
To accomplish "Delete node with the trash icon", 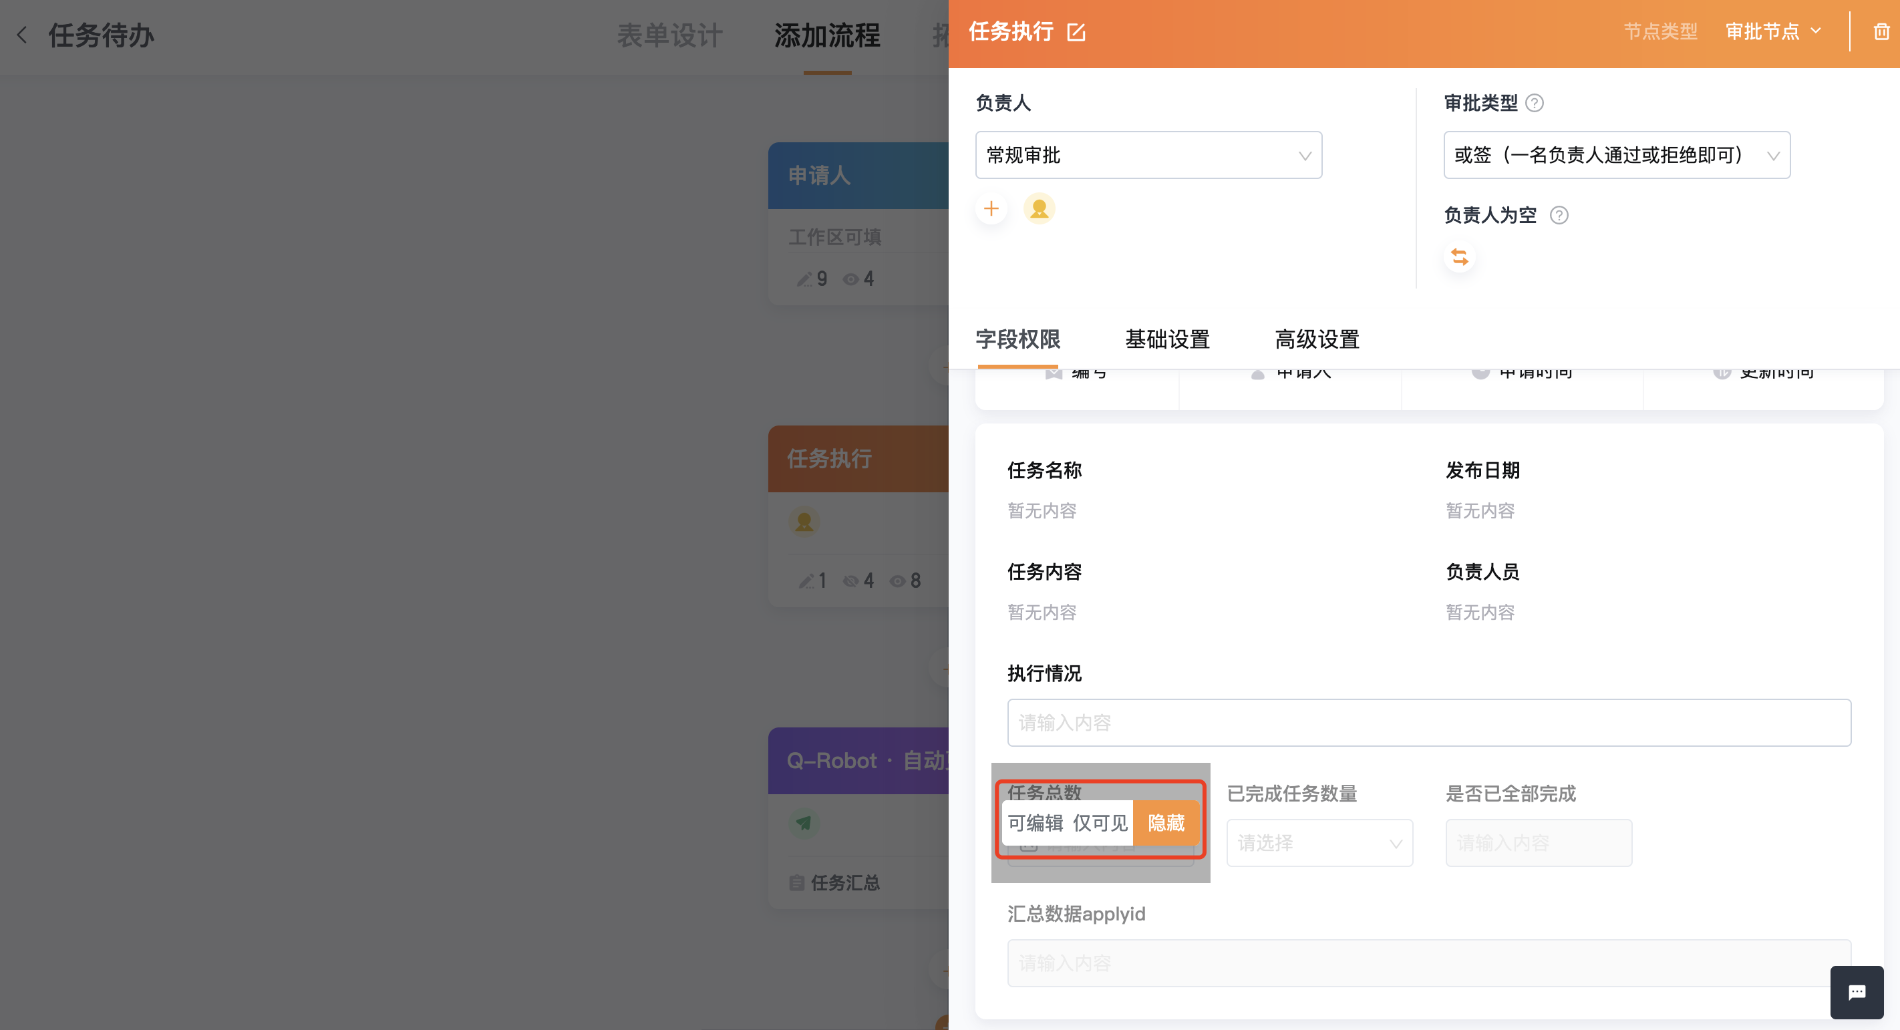I will pyautogui.click(x=1881, y=31).
